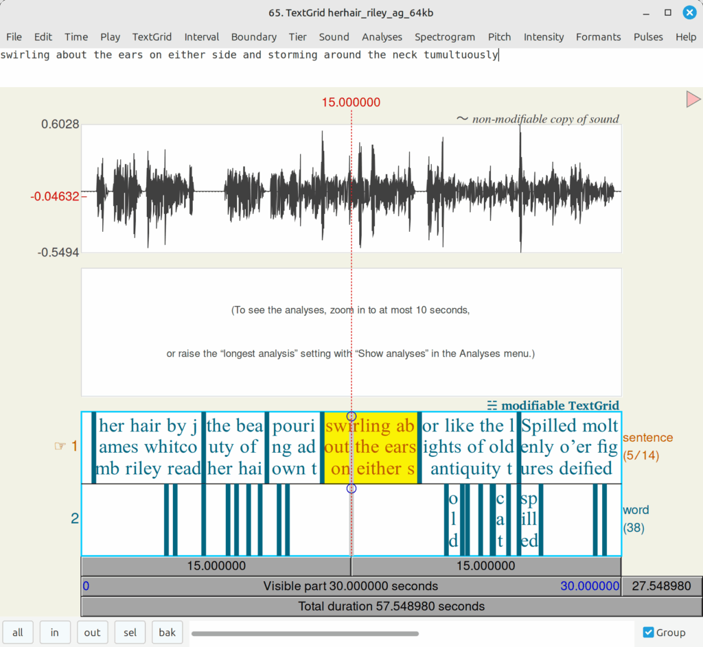
Task: Select the 'Spilled moltenly' sentence interval
Action: [570, 447]
